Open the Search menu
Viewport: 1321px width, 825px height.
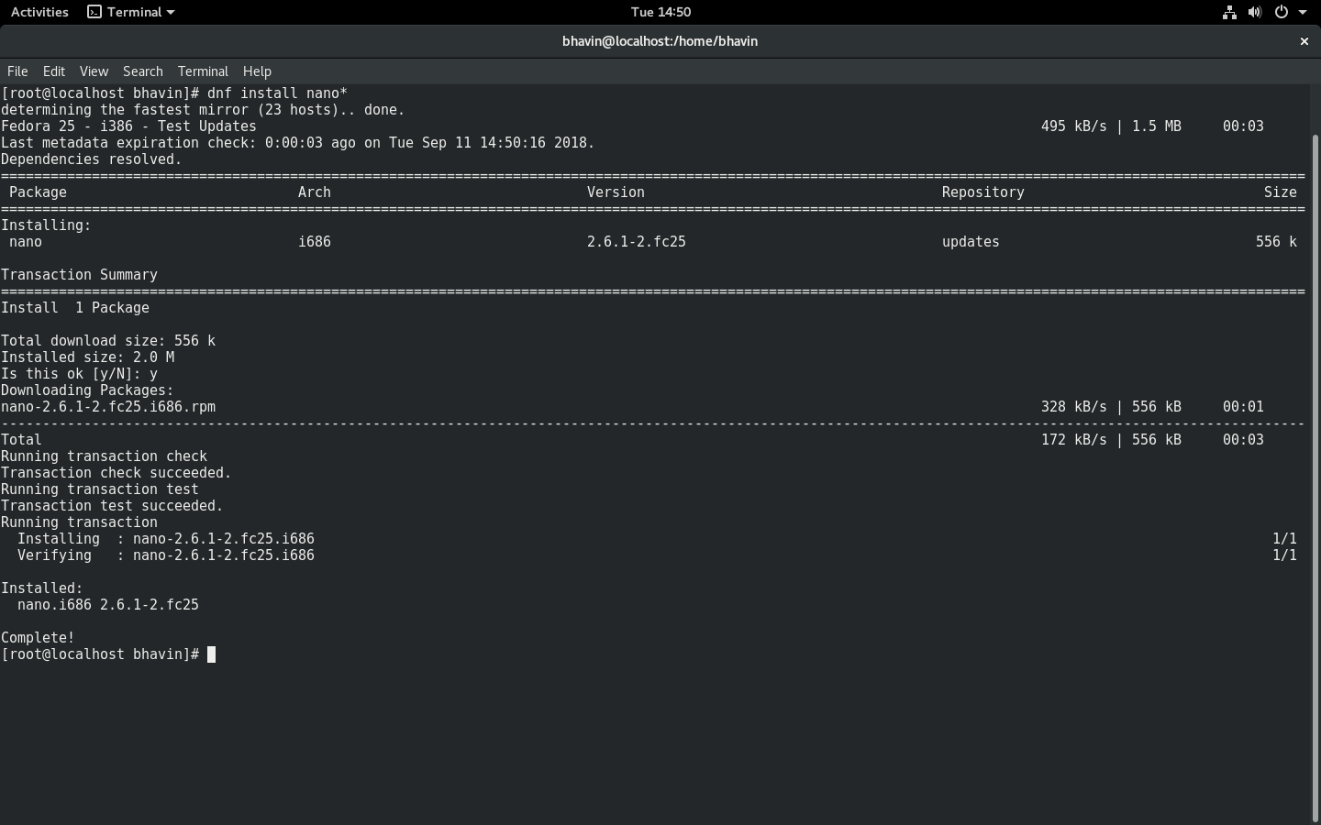click(142, 71)
